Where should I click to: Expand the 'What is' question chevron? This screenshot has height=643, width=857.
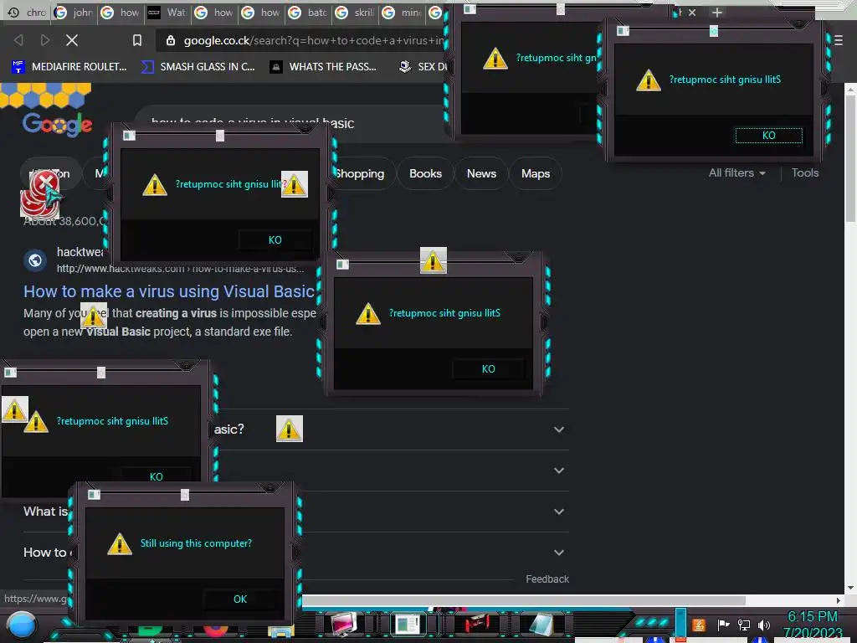558,512
